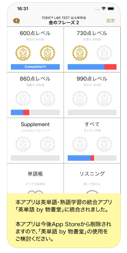Viewport: 127px width, 253px height.
Task: Click the すべて progress bar
Action: coord(92,158)
